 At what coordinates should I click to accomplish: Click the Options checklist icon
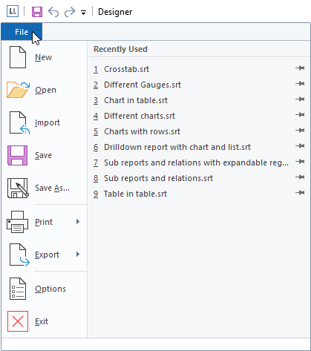[x=18, y=289]
